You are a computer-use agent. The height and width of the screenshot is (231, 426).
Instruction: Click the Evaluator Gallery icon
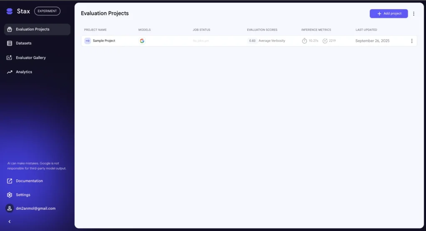tap(10, 57)
